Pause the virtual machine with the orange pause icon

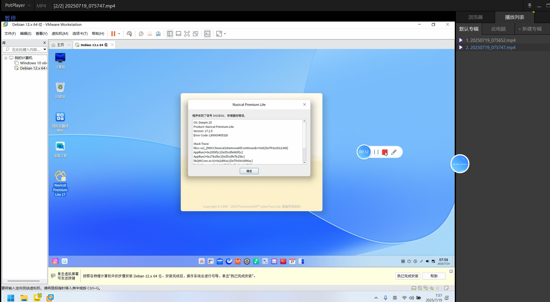pos(113,34)
